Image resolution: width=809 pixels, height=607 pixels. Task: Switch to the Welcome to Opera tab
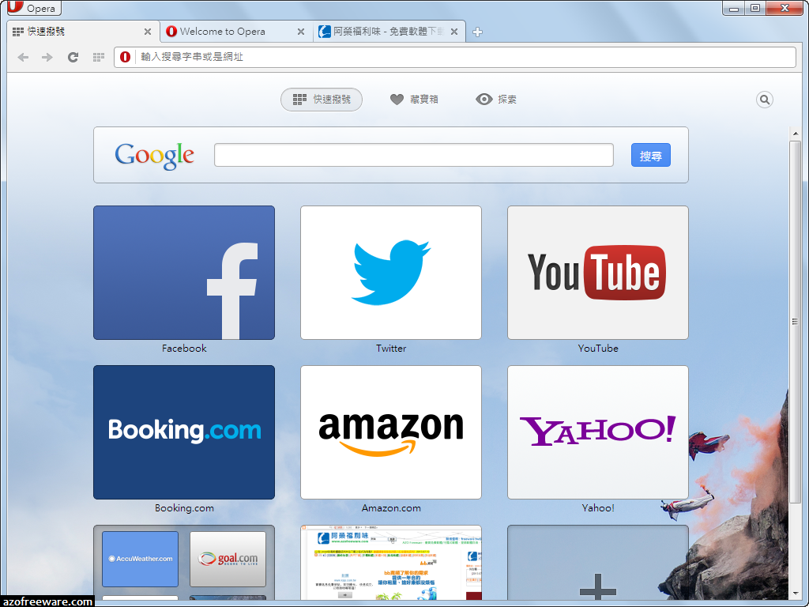pyautogui.click(x=236, y=32)
